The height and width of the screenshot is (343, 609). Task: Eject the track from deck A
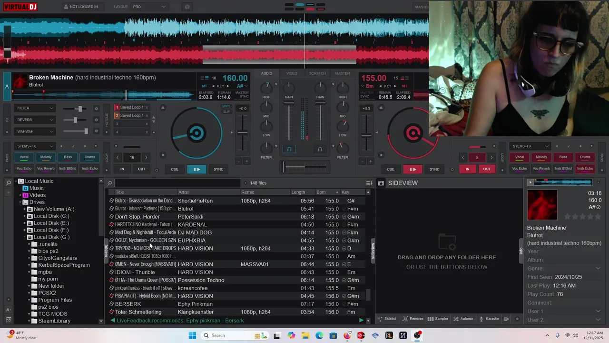point(163,108)
